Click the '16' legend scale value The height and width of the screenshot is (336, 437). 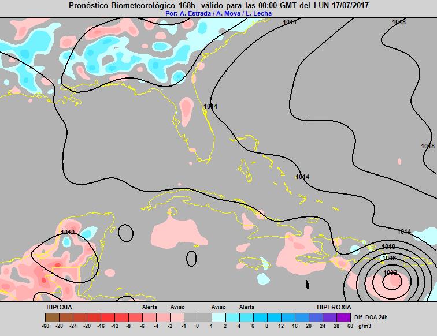click(x=295, y=326)
